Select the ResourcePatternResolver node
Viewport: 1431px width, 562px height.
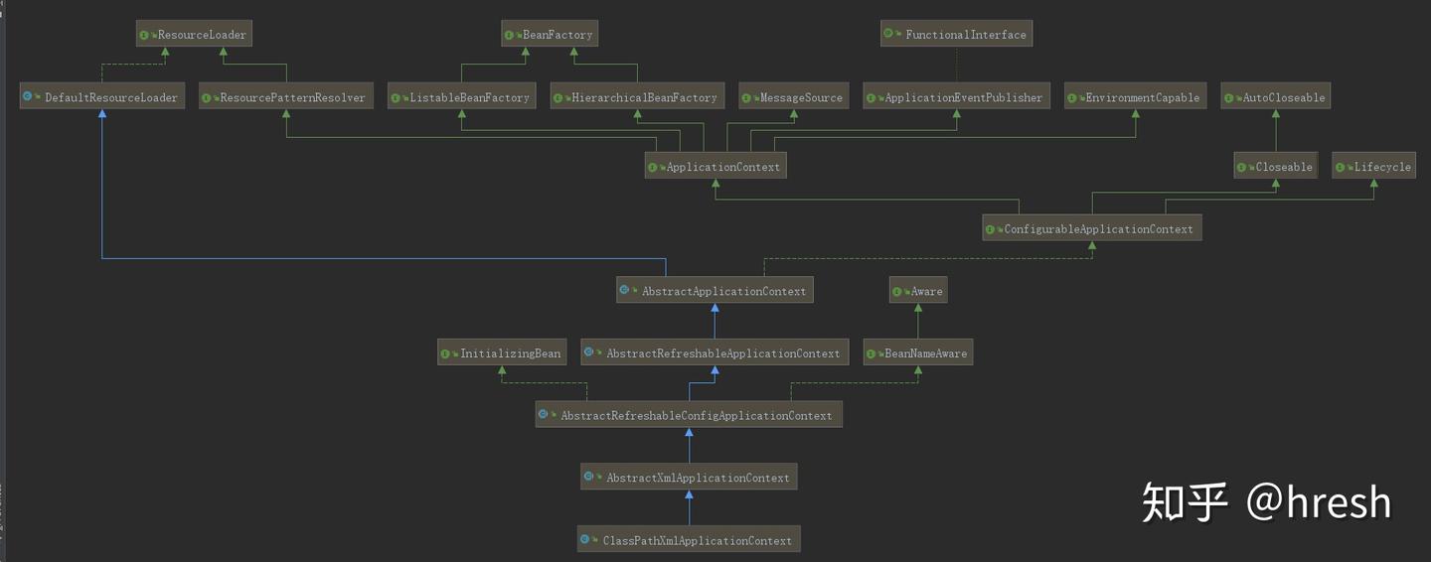pos(286,97)
